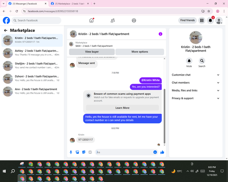
Task: Open the Facebook menu grid icon
Action: [x=202, y=20]
